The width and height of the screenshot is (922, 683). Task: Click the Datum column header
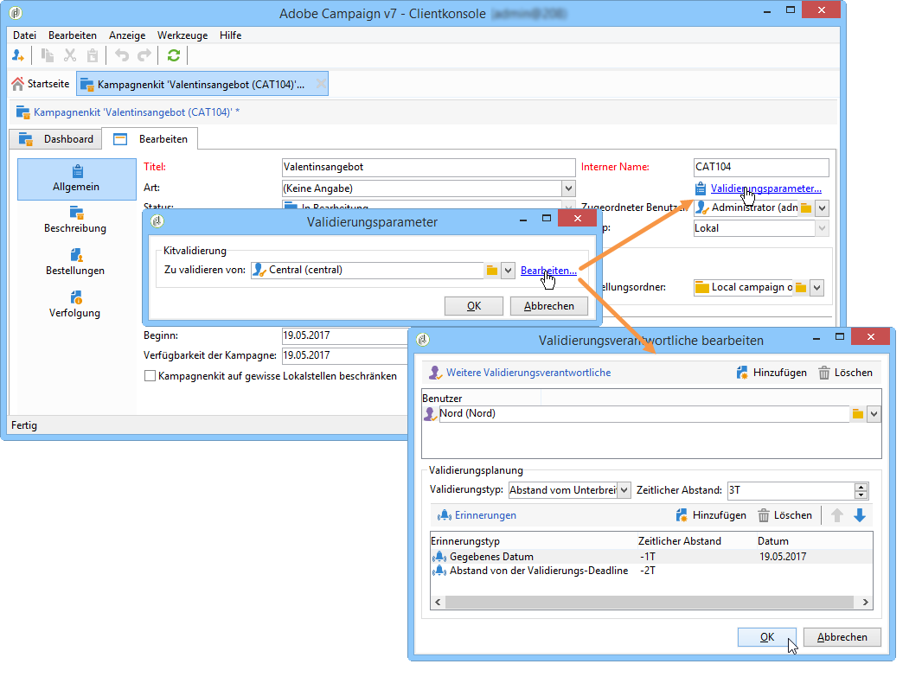(x=815, y=541)
